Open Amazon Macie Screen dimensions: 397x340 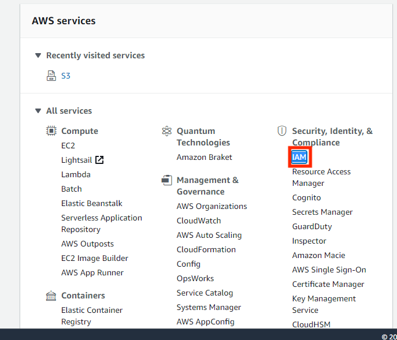[x=318, y=255]
